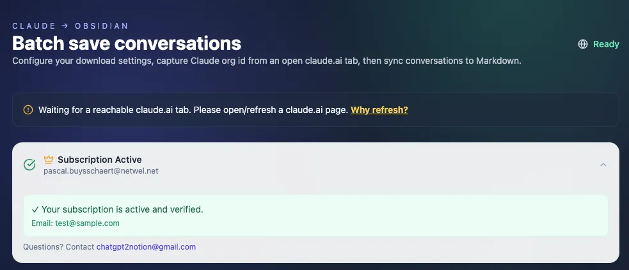Click the Waiting for a reachable claude.ai tab message
629x270 pixels.
coord(193,110)
